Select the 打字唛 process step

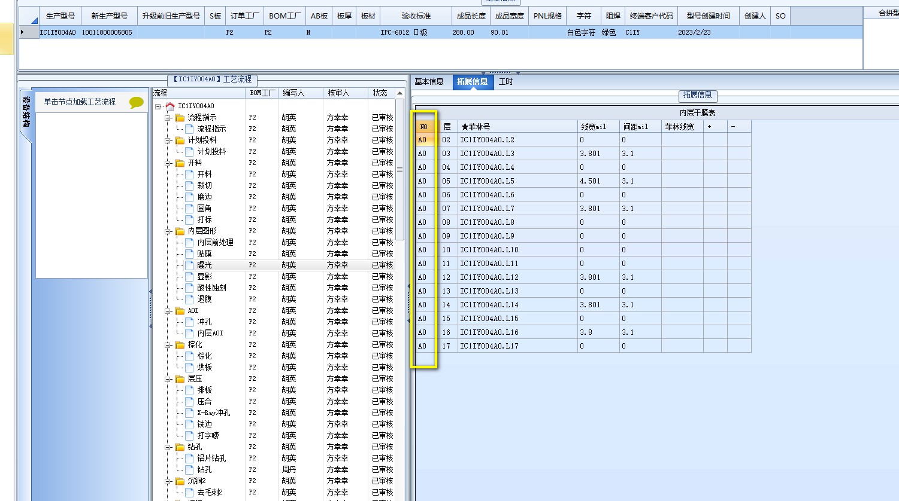pos(208,436)
